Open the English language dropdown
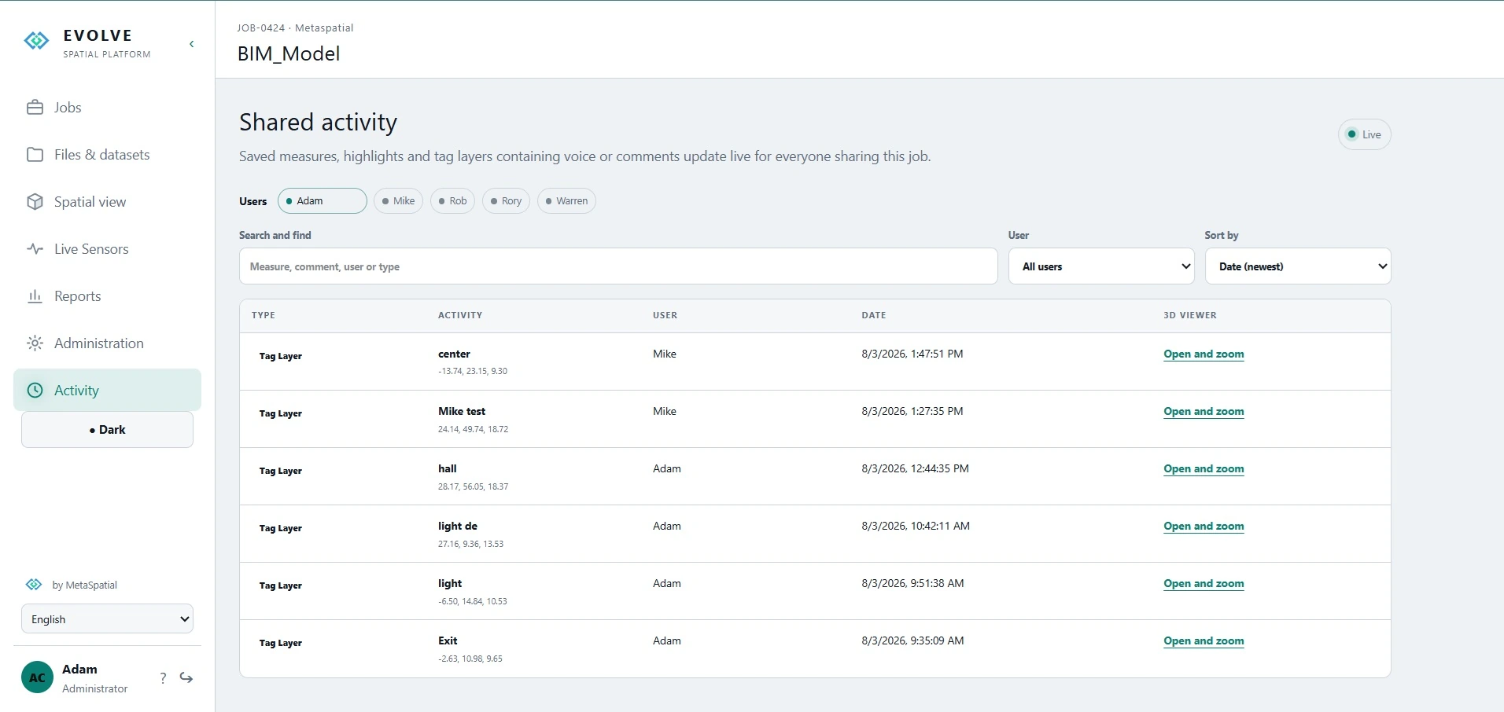Screen dimensions: 1504x712 click(x=107, y=619)
